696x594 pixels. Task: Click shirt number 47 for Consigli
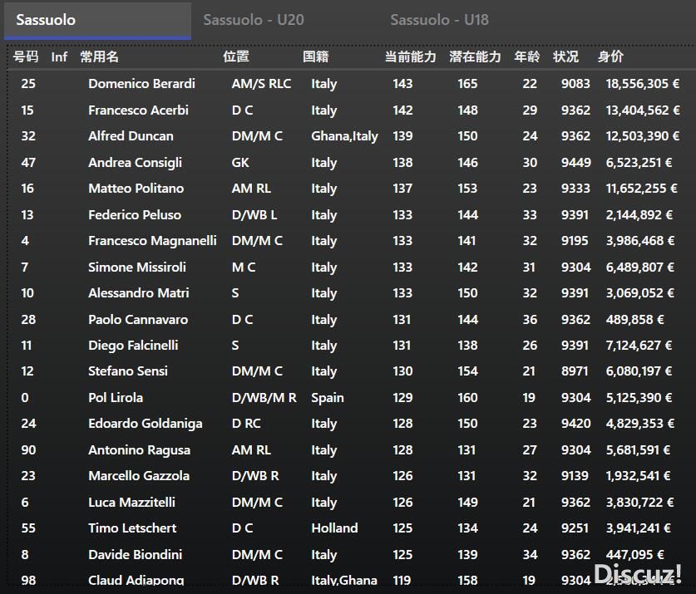[x=28, y=163]
